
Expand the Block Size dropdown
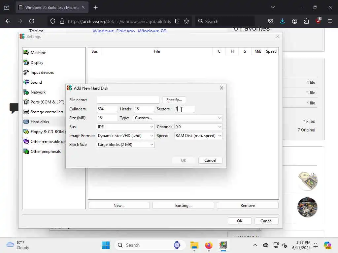coord(125,145)
